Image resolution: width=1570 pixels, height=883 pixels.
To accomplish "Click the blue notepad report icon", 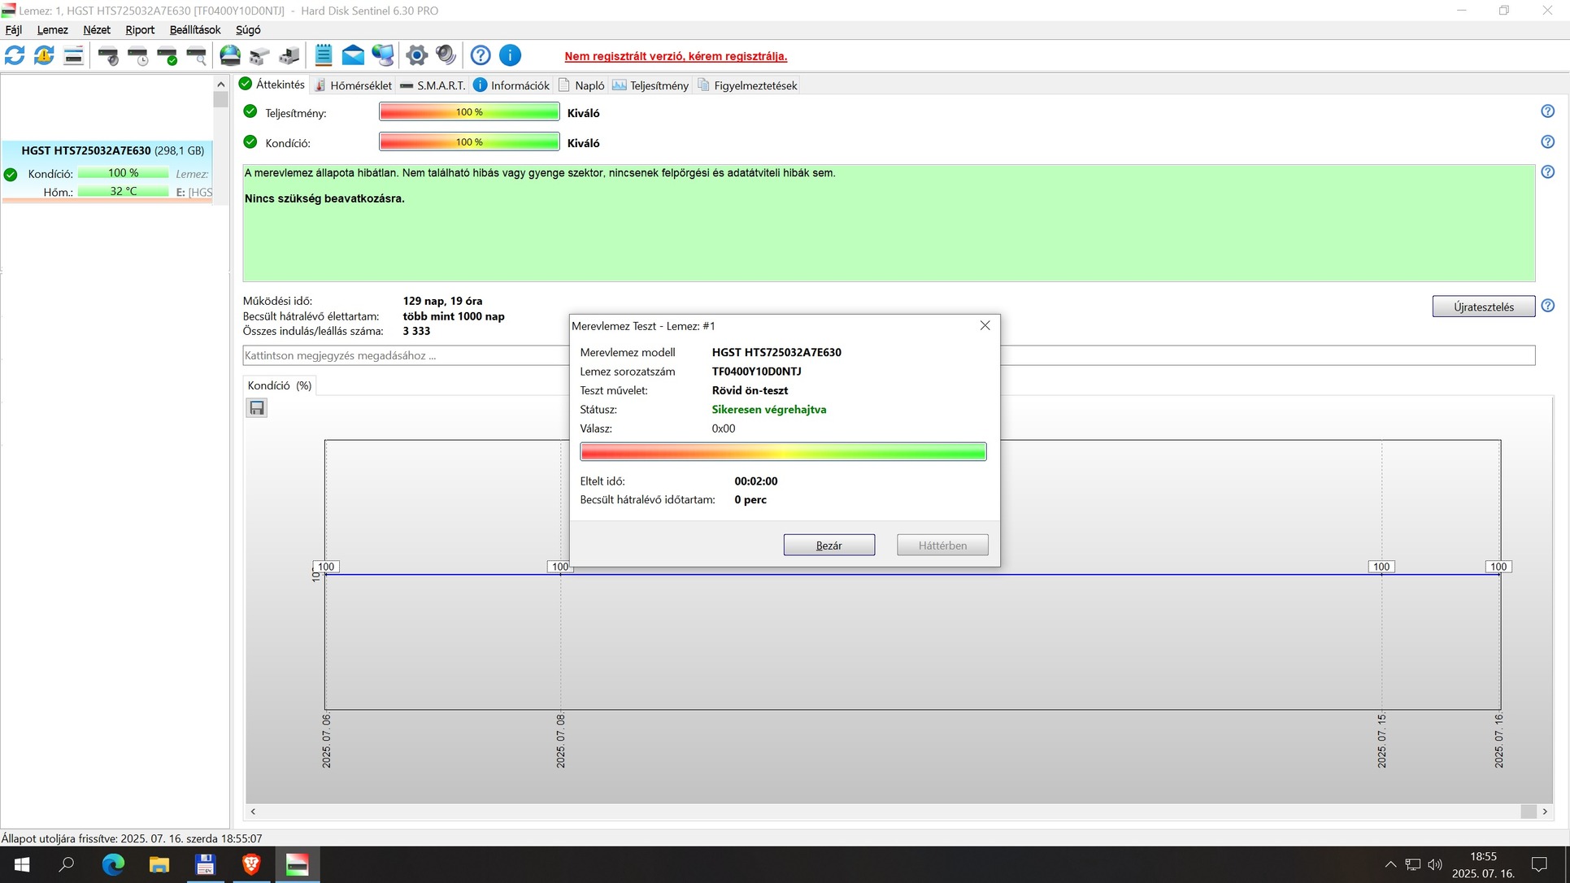I will coord(323,55).
